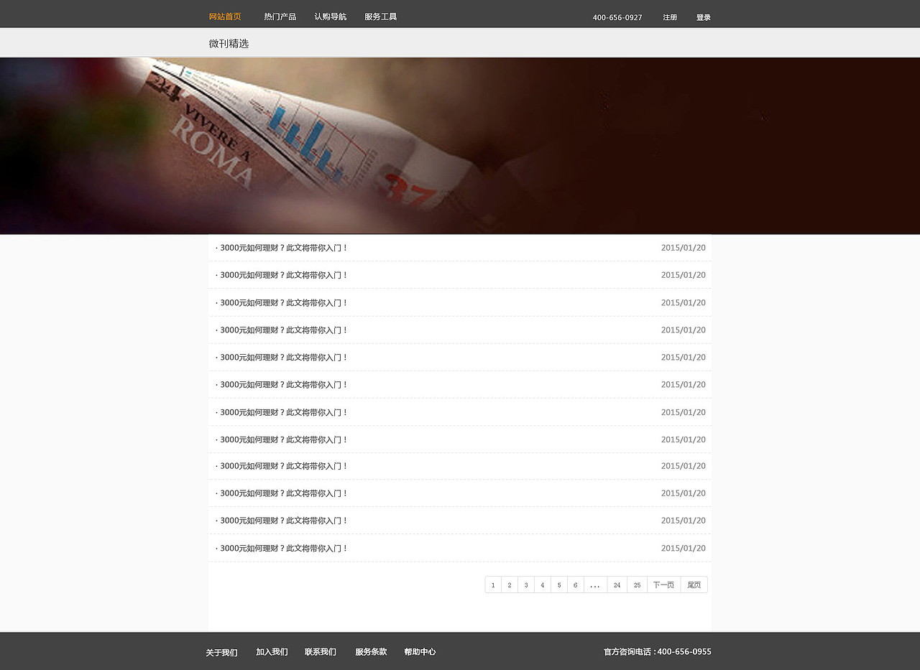The width and height of the screenshot is (920, 670).
Task: Open the 热门产品 menu item
Action: [280, 17]
